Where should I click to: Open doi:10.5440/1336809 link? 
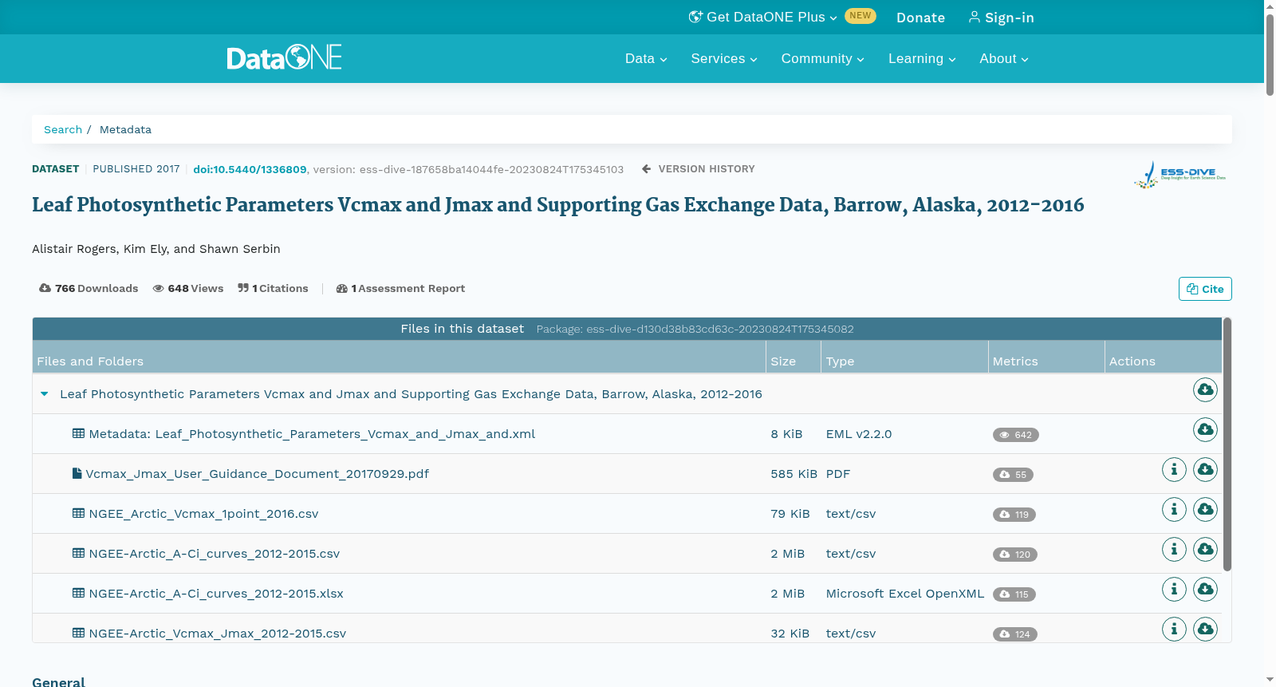[250, 169]
